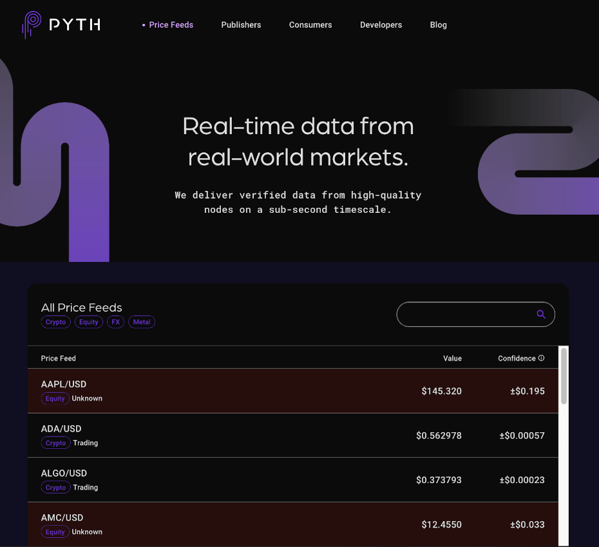
Task: Click inside the search input box
Action: pos(464,314)
